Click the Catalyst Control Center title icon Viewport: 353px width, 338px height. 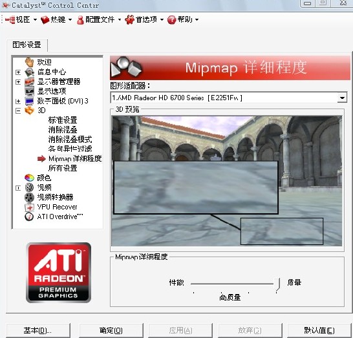coord(5,5)
